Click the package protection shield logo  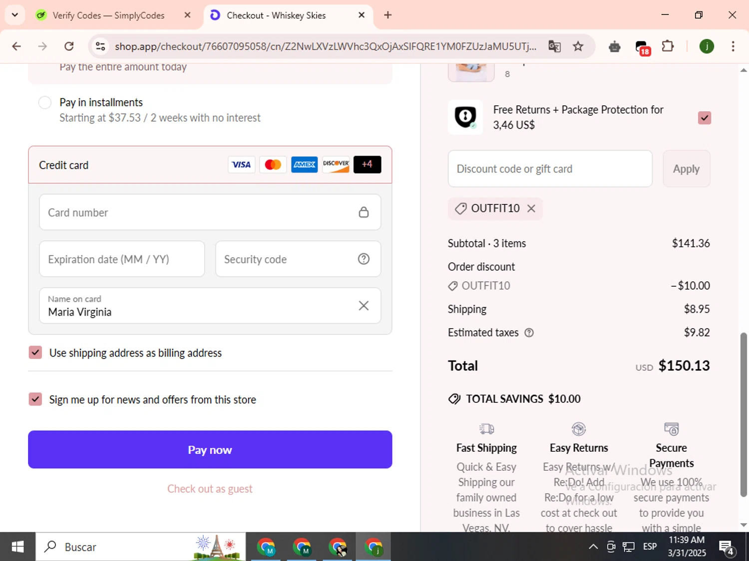point(465,117)
